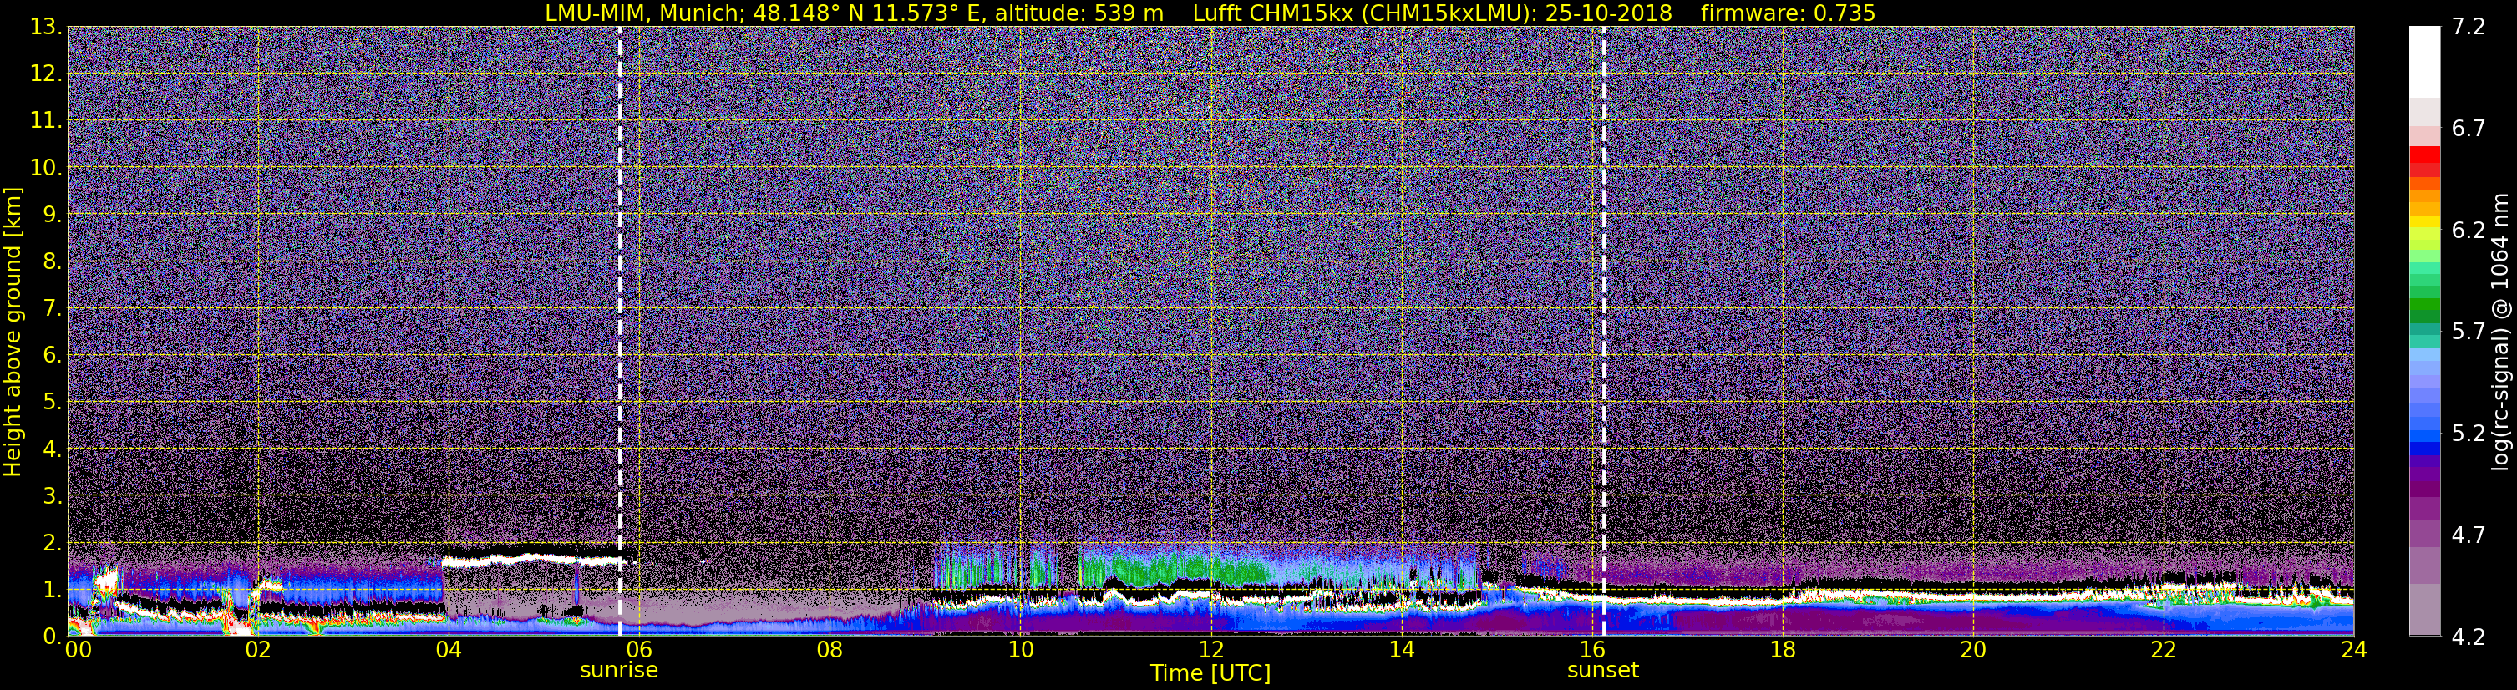The width and height of the screenshot is (2517, 690).
Task: Click the '16' time tick label
Action: coord(1591,650)
